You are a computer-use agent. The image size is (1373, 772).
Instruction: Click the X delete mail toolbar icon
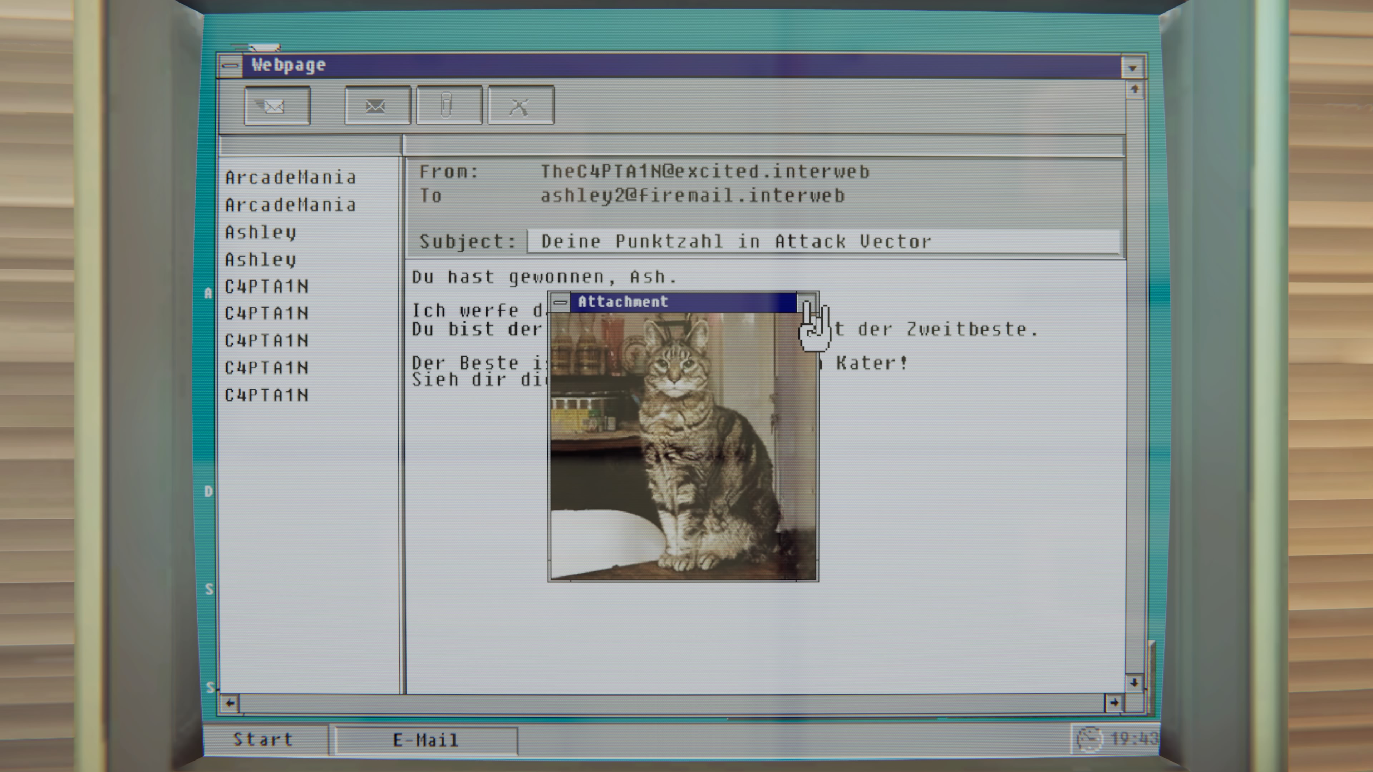coord(520,106)
